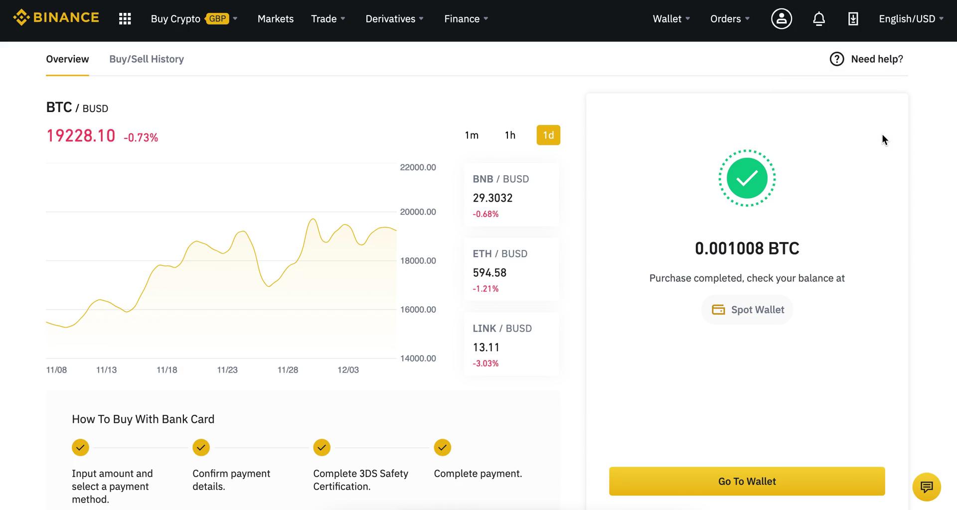Open the apps grid menu icon
This screenshot has width=957, height=510.
(125, 19)
